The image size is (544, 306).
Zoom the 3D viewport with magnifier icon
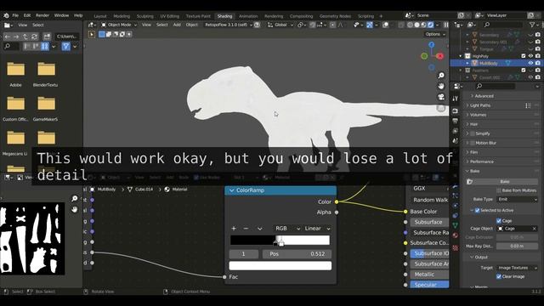point(441,76)
